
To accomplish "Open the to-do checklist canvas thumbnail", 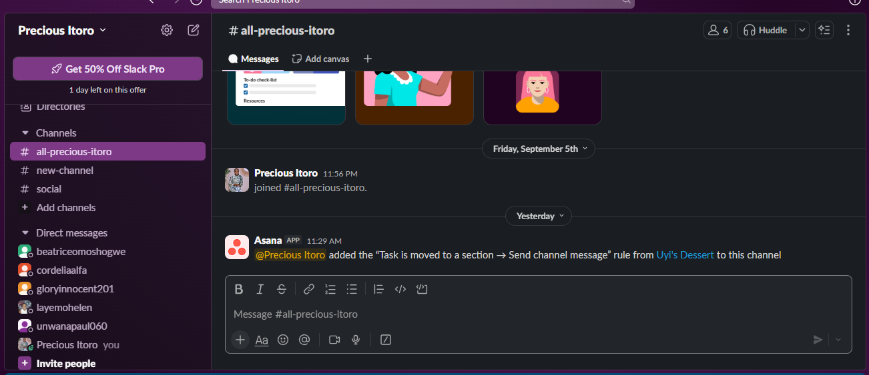I will click(286, 98).
